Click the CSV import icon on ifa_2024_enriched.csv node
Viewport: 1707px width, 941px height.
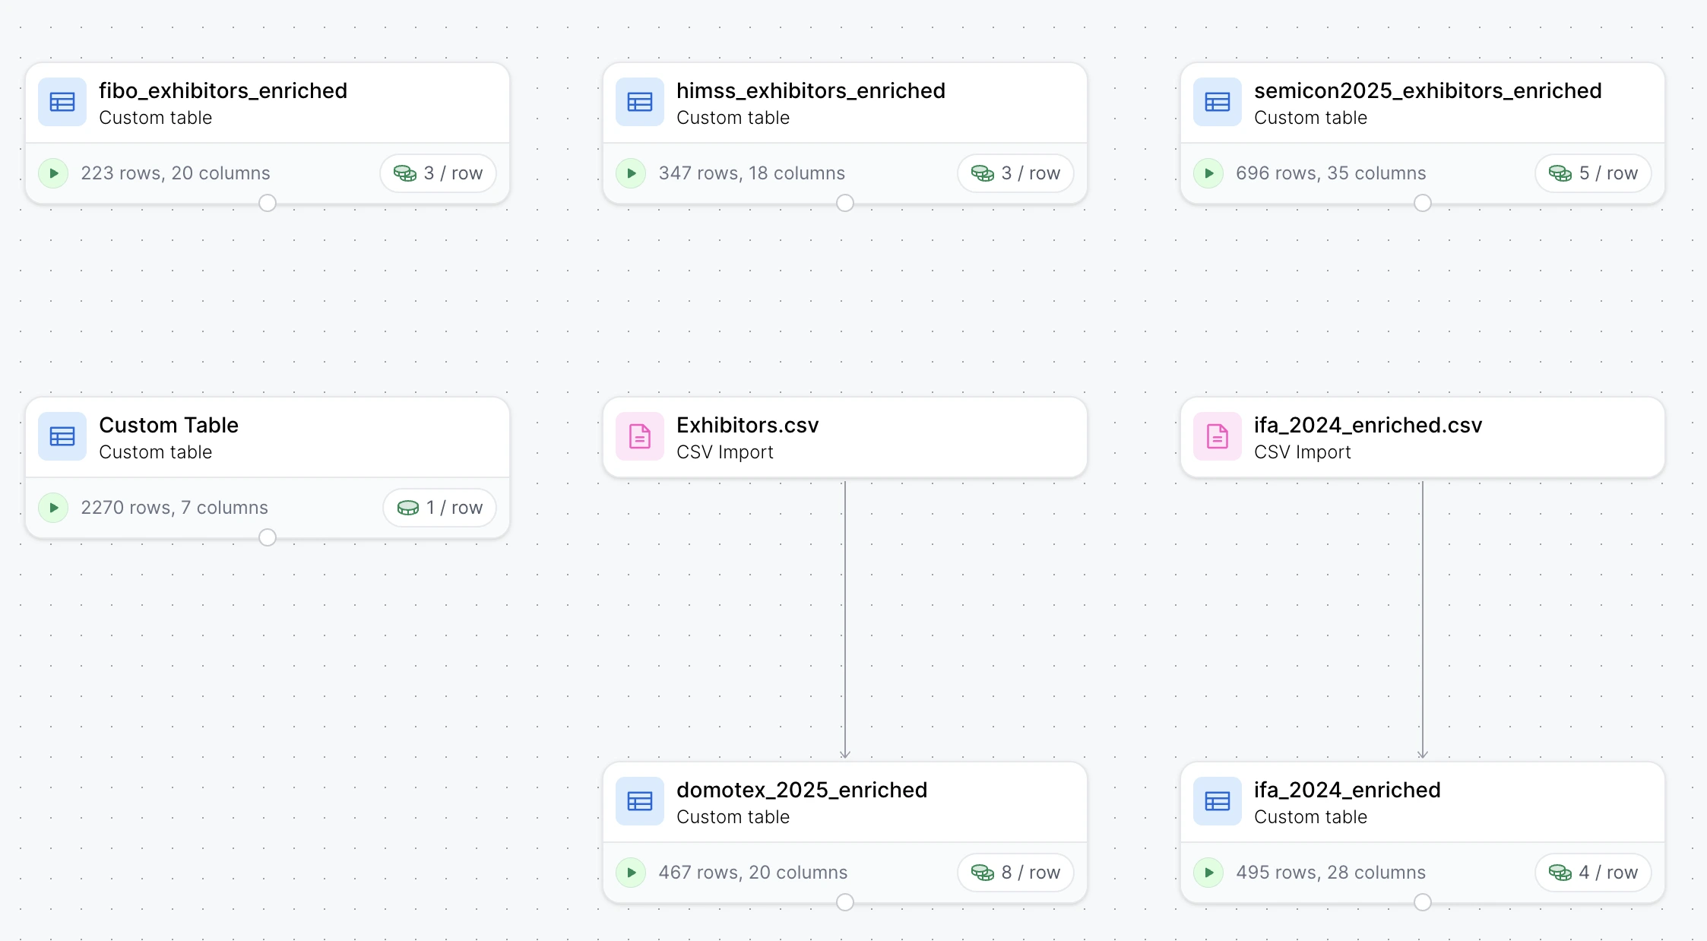point(1217,436)
